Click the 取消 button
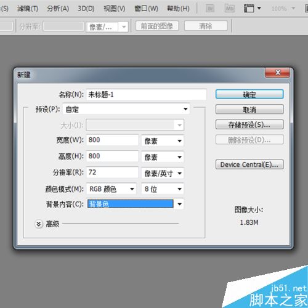 [249, 109]
